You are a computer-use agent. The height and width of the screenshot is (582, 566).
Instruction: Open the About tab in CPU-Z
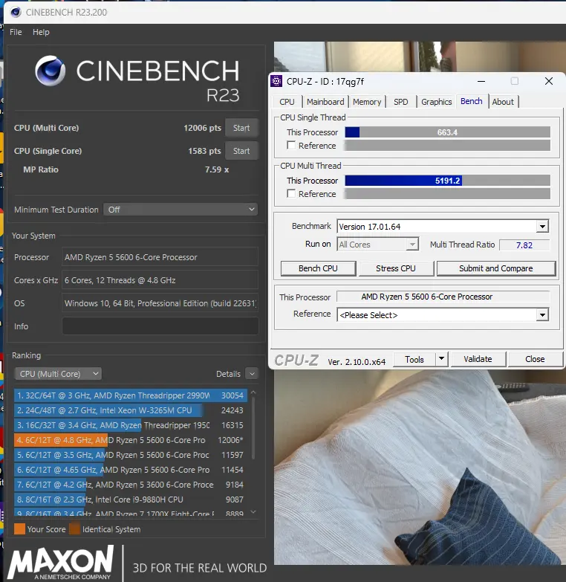pyautogui.click(x=503, y=102)
